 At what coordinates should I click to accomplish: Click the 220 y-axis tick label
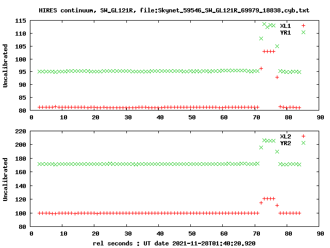click(x=21, y=131)
